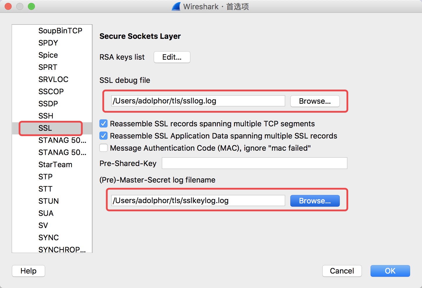Click the Master-Secret log filename field
The height and width of the screenshot is (288, 422).
coord(198,200)
